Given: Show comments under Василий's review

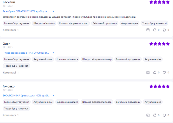Looking at the screenshot, I should [11, 30].
